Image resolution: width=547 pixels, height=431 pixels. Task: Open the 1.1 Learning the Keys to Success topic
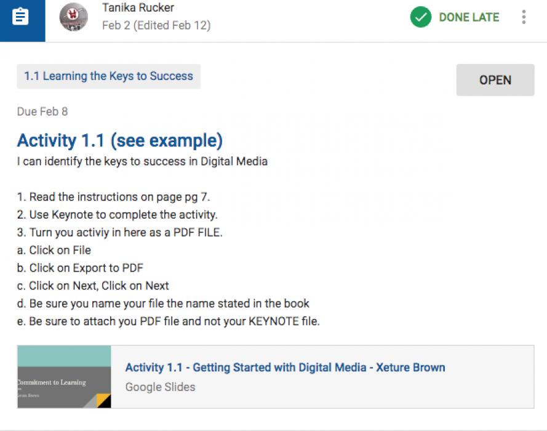click(x=108, y=76)
